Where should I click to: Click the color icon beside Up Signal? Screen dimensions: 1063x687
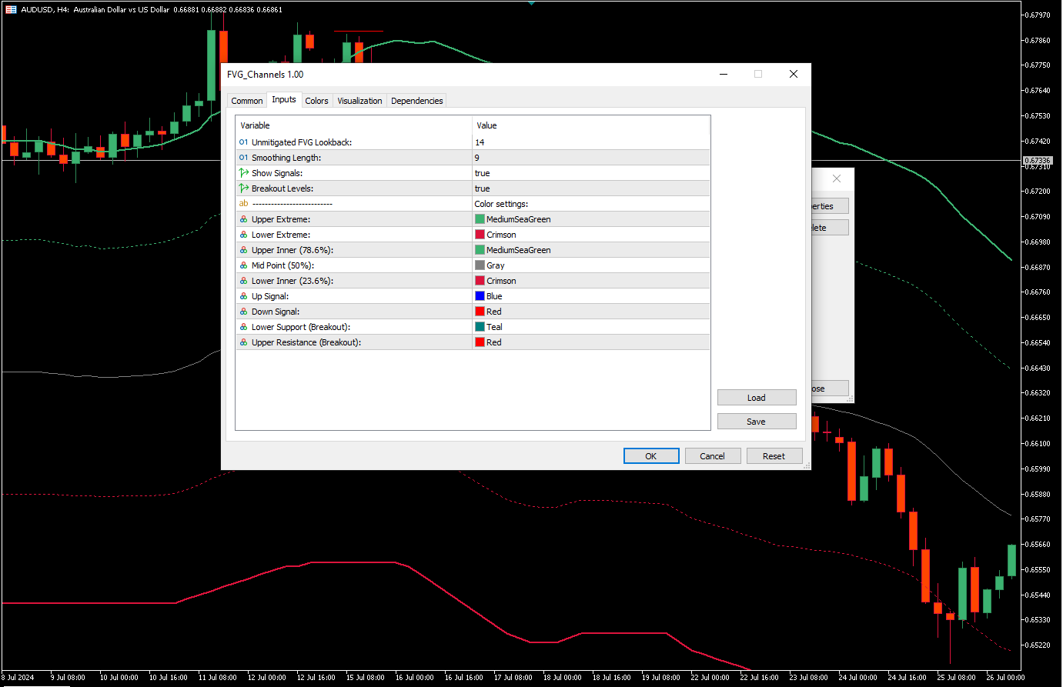click(243, 296)
